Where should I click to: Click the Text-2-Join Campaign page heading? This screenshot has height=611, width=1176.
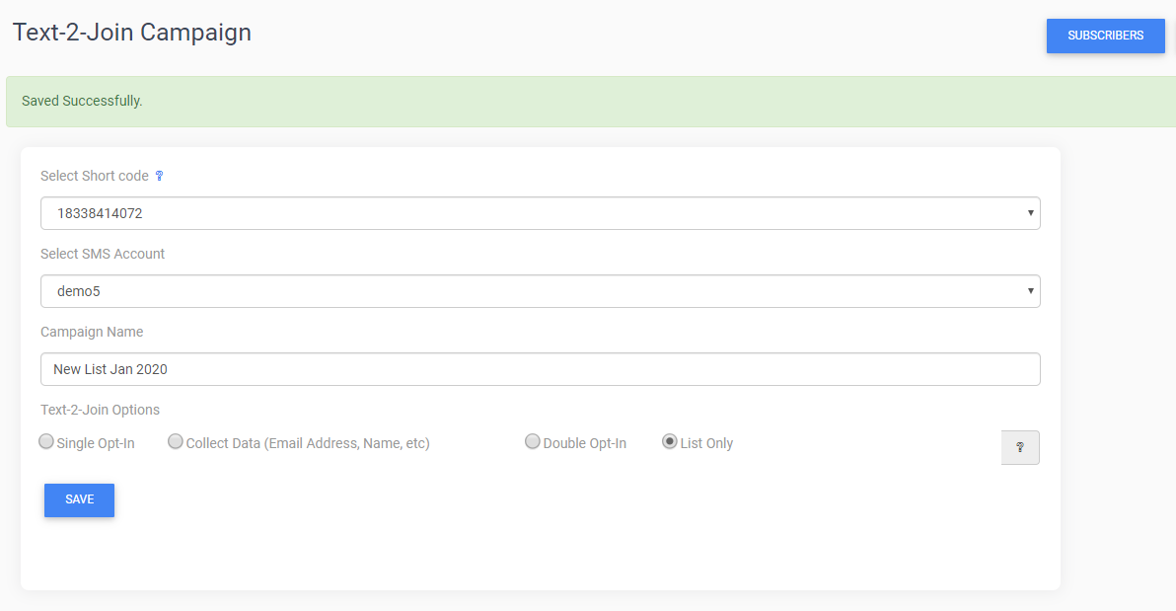[132, 33]
